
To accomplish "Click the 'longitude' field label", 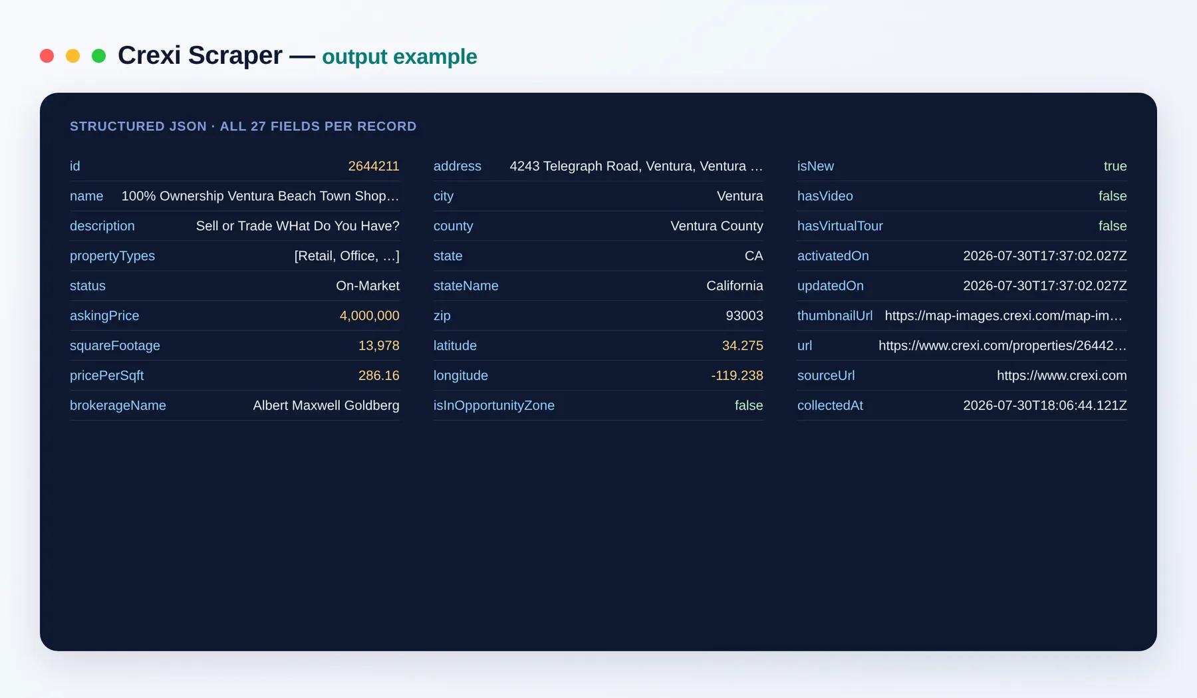I will click(460, 376).
